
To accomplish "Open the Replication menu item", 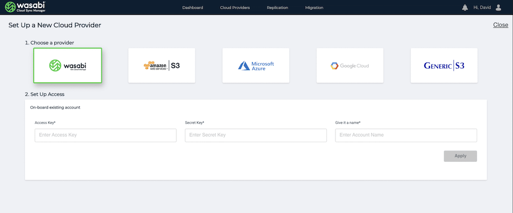I will (278, 8).
